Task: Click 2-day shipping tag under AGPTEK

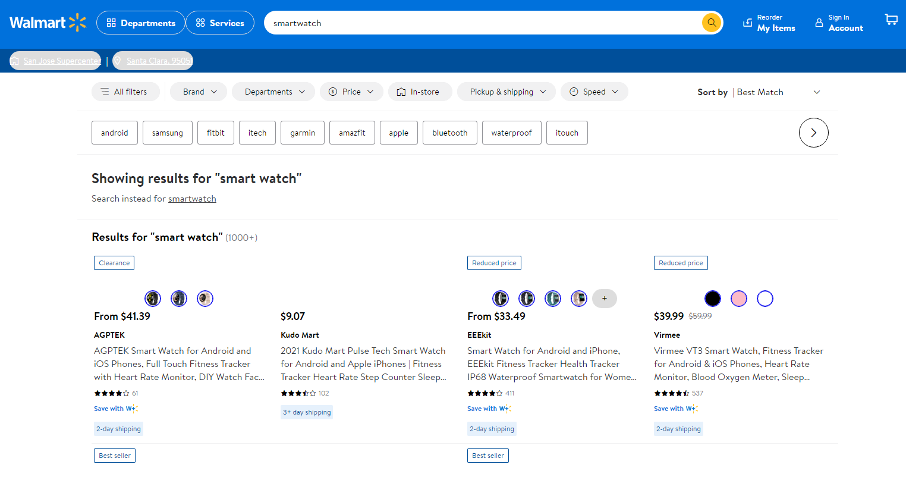Action: click(118, 429)
